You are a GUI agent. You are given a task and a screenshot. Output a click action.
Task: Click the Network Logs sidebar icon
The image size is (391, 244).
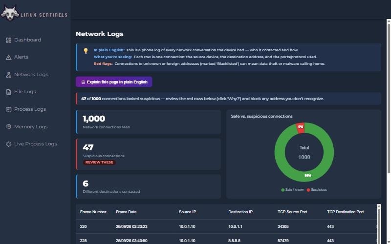pyautogui.click(x=8, y=75)
